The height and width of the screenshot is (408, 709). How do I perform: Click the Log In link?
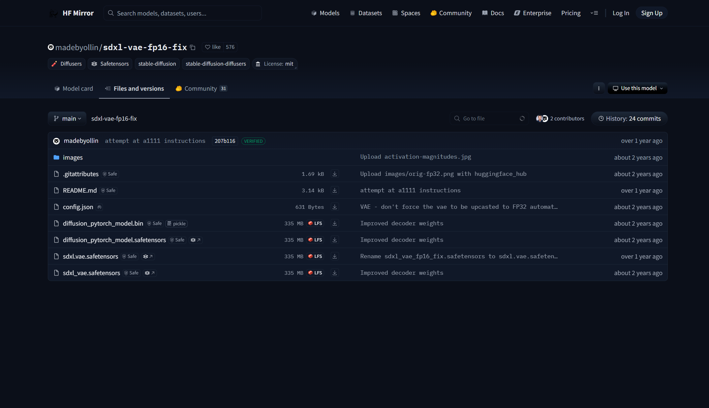click(x=621, y=13)
